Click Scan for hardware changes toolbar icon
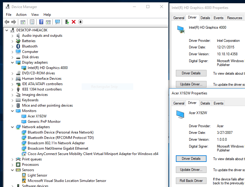This screenshot has width=245, height=187. tap(57, 22)
